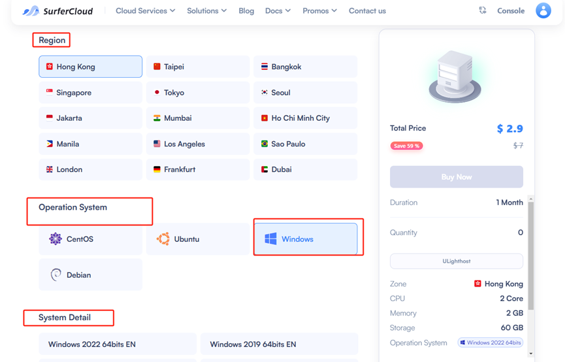565x362 pixels.
Task: Click the Buy Now button
Action: pyautogui.click(x=456, y=177)
